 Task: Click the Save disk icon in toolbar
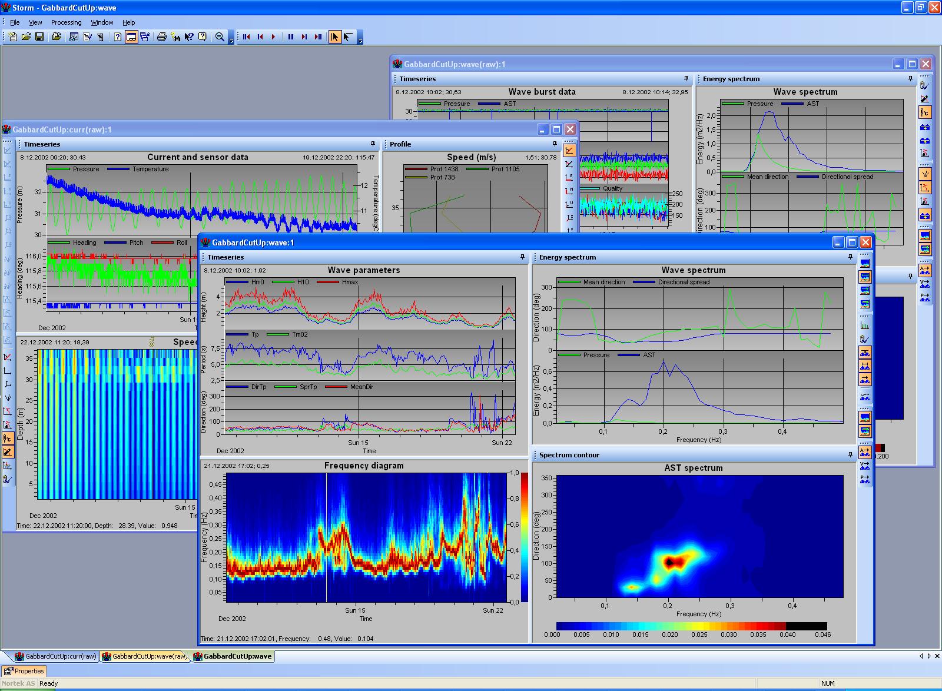click(39, 37)
